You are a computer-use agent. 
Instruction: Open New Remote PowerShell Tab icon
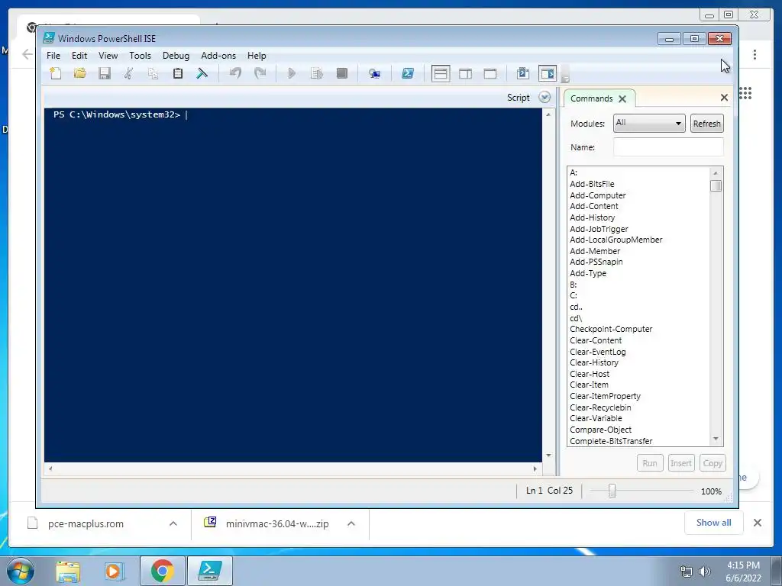[374, 74]
